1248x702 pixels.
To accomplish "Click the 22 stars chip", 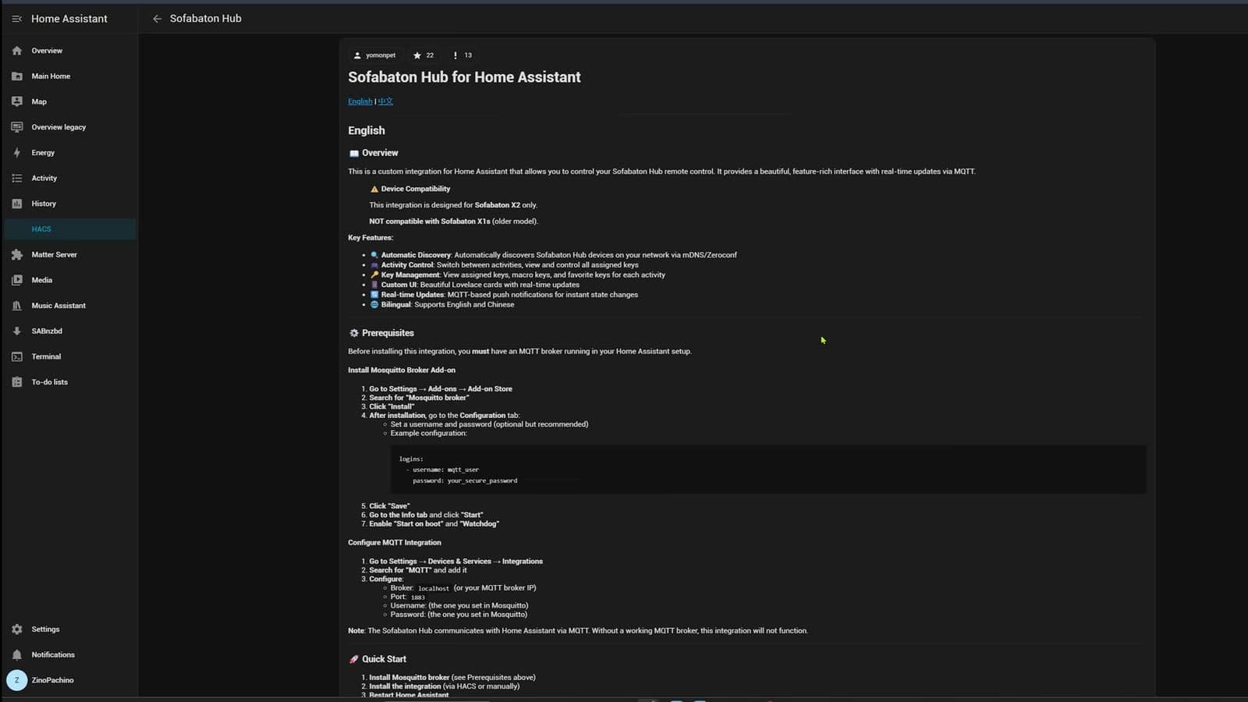I will (x=424, y=55).
